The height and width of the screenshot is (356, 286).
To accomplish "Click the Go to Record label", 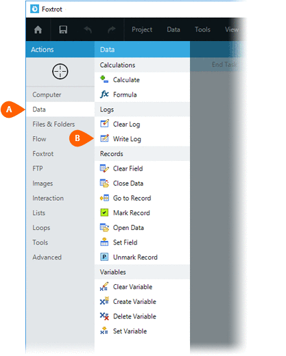I will (x=132, y=198).
